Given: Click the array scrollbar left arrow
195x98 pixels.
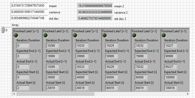Looking at the screenshot, I should pyautogui.click(x=14, y=94).
